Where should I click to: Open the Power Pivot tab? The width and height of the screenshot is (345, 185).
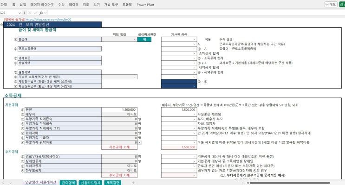(x=145, y=4)
